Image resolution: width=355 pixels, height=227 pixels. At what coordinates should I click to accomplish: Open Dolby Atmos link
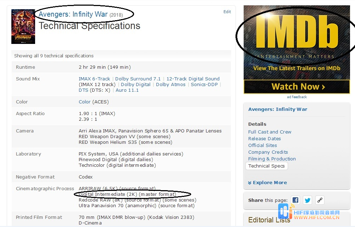coord(171,85)
